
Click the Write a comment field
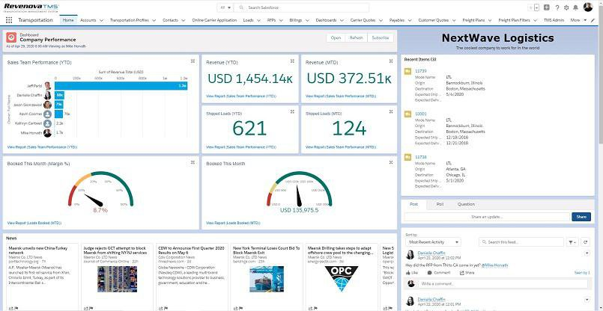coord(503,284)
